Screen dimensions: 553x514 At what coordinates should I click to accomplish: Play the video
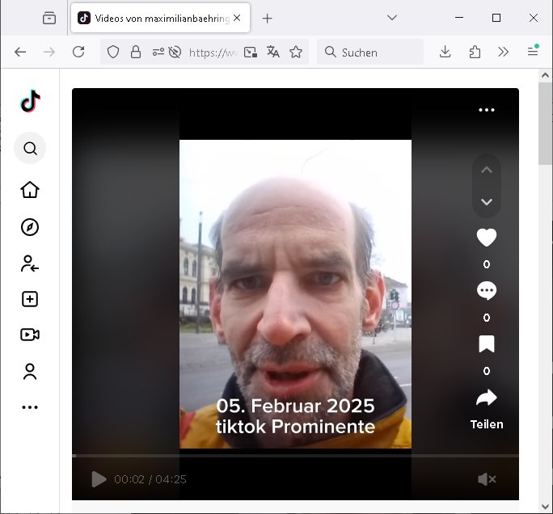tap(99, 479)
